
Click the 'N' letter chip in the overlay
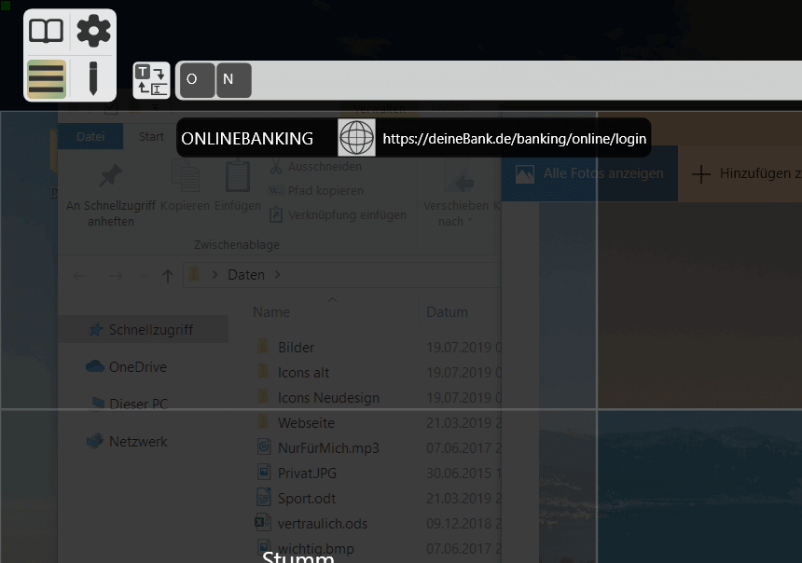(x=234, y=80)
